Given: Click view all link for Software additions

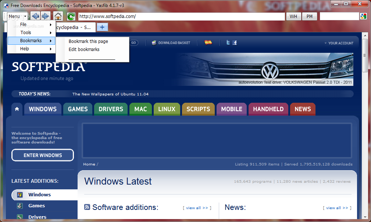Looking at the screenshot, I should click(197, 208).
